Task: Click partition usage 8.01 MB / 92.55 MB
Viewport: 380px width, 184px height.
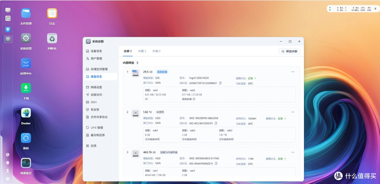Action: click(x=156, y=95)
